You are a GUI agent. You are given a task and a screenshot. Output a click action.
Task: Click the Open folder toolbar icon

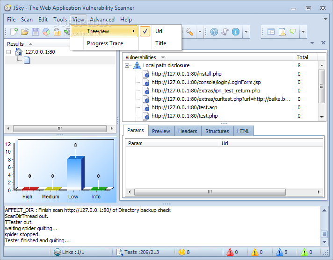point(25,32)
